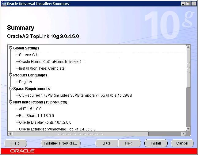Open Installed Products list

[61, 143]
